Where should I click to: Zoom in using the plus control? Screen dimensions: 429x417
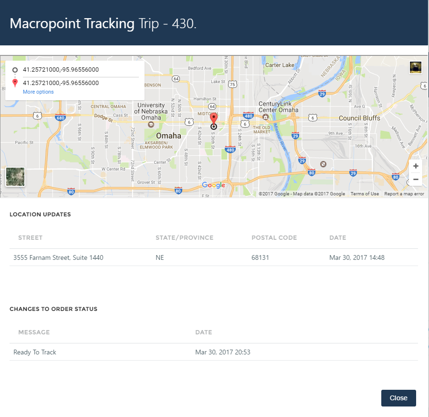[x=415, y=166]
